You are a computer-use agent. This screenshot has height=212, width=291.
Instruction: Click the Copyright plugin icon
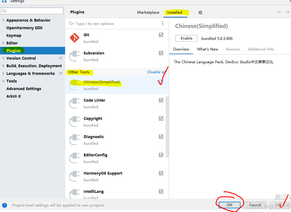tap(74, 121)
